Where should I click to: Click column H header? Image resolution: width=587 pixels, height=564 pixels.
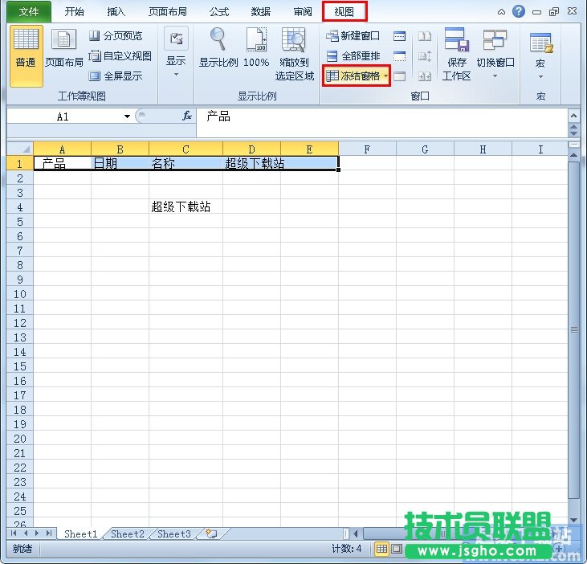tap(483, 149)
